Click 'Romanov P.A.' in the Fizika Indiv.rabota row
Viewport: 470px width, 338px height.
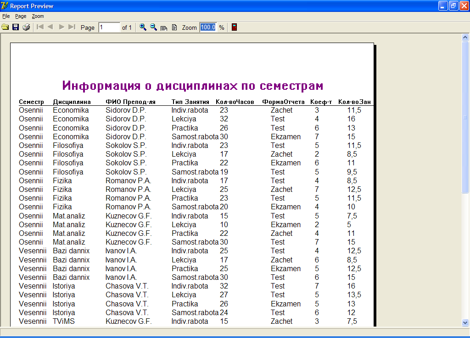click(129, 180)
